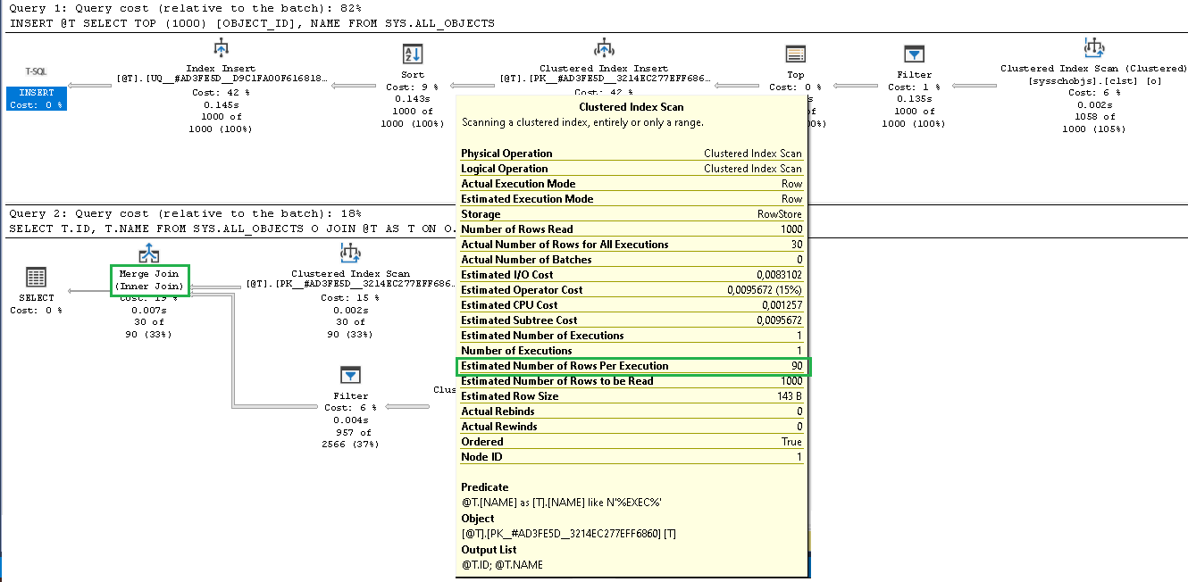Screen dimensions: 1188x582
Task: Select the 'Estimated Operator Cost' row
Action: (x=632, y=290)
